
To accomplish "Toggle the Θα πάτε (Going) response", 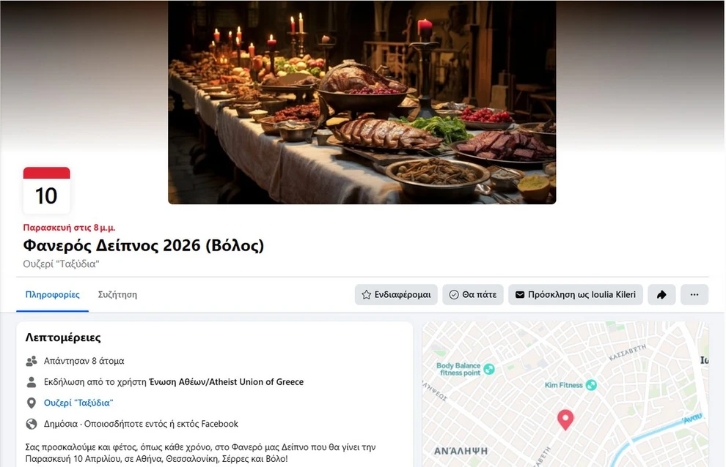I will pyautogui.click(x=473, y=294).
